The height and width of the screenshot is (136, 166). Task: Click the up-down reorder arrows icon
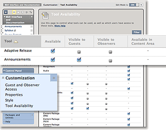click(x=31, y=12)
